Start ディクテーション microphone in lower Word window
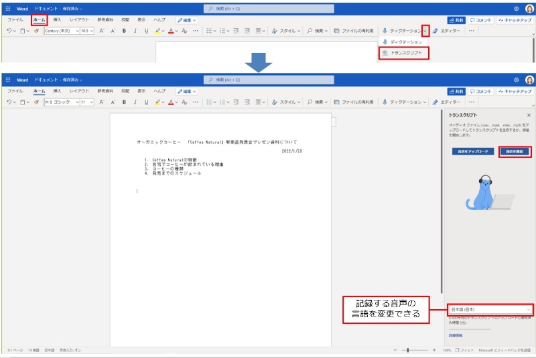The height and width of the screenshot is (358, 536). pos(385,102)
